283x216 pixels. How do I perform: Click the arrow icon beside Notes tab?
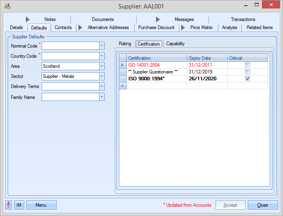(28, 19)
